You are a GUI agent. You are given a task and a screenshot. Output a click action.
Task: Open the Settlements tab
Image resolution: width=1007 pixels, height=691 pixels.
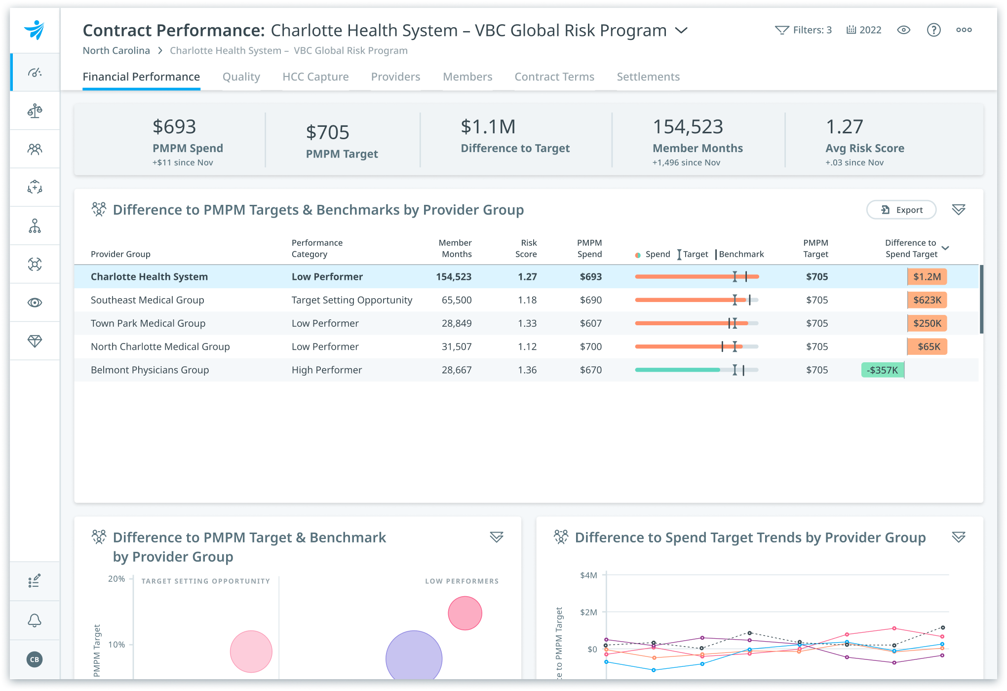(x=648, y=77)
